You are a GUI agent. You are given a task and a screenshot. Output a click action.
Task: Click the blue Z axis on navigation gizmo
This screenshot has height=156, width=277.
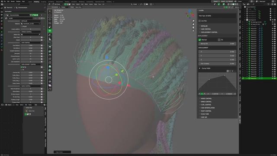(190, 11)
